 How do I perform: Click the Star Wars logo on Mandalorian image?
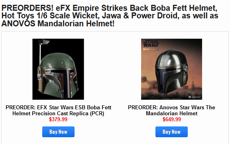(151, 43)
